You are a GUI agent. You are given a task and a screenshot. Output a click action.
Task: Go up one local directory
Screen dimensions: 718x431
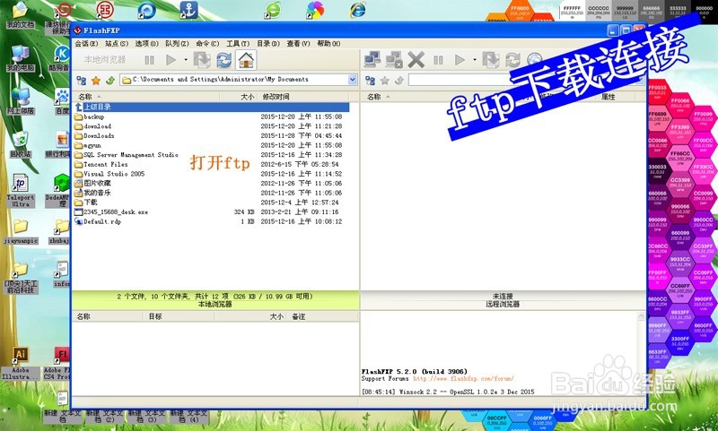click(x=109, y=81)
